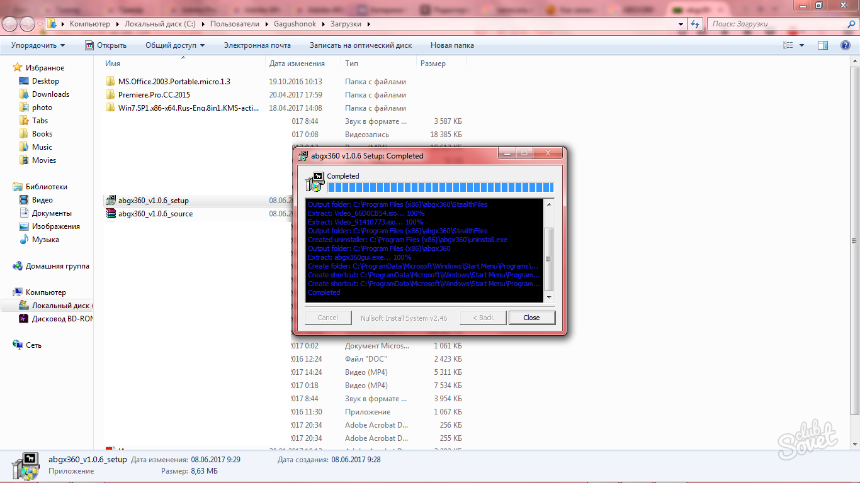Screen dimensions: 860x483
Task: Click the Premiere.Pro.CC.2015 folder icon
Action: coord(111,95)
